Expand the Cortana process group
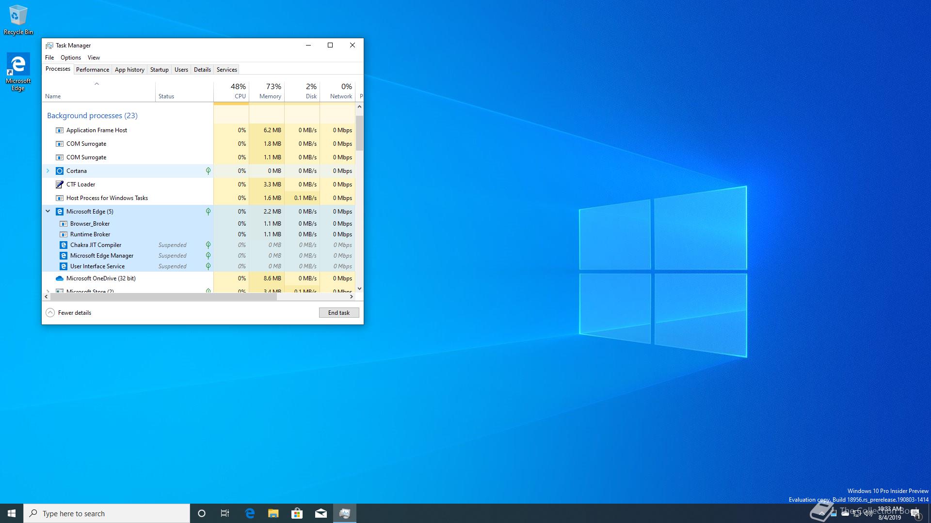Image resolution: width=931 pixels, height=523 pixels. [x=48, y=171]
